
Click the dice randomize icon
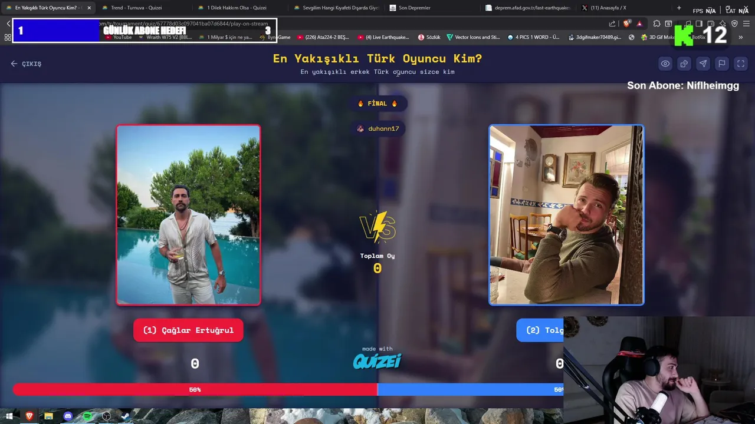tap(684, 64)
